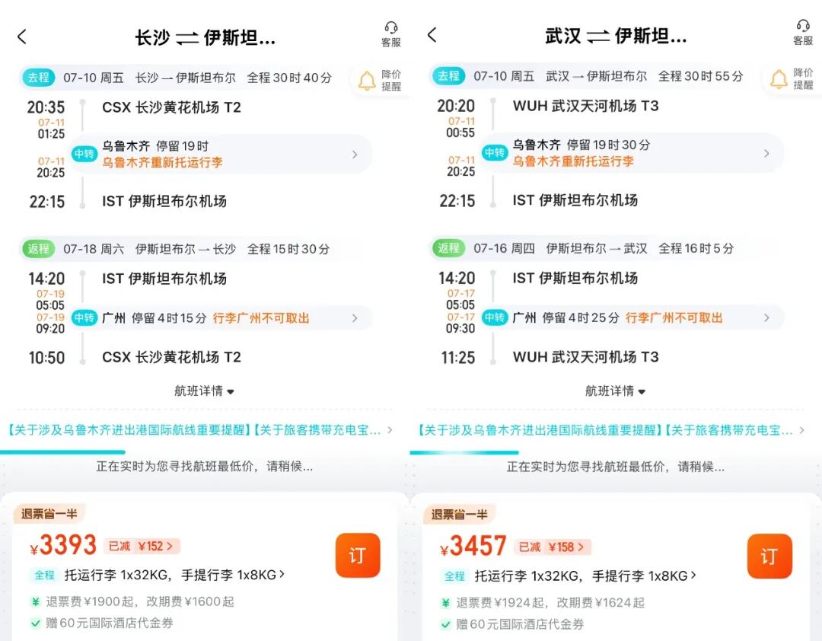The width and height of the screenshot is (822, 641).
Task: Tap 行李广州不可取出 on 长沙 return
Action: coord(261,318)
